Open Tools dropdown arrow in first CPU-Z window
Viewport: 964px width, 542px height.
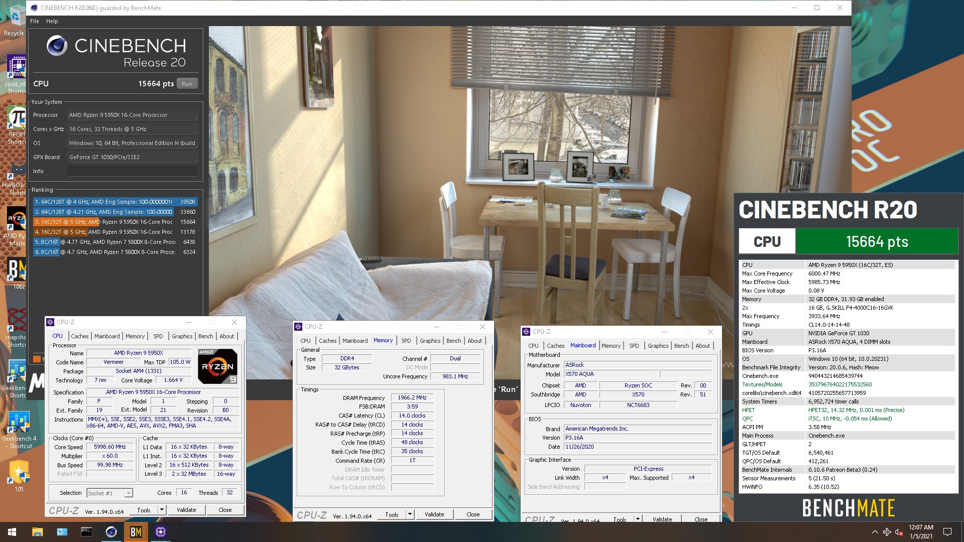(x=162, y=510)
